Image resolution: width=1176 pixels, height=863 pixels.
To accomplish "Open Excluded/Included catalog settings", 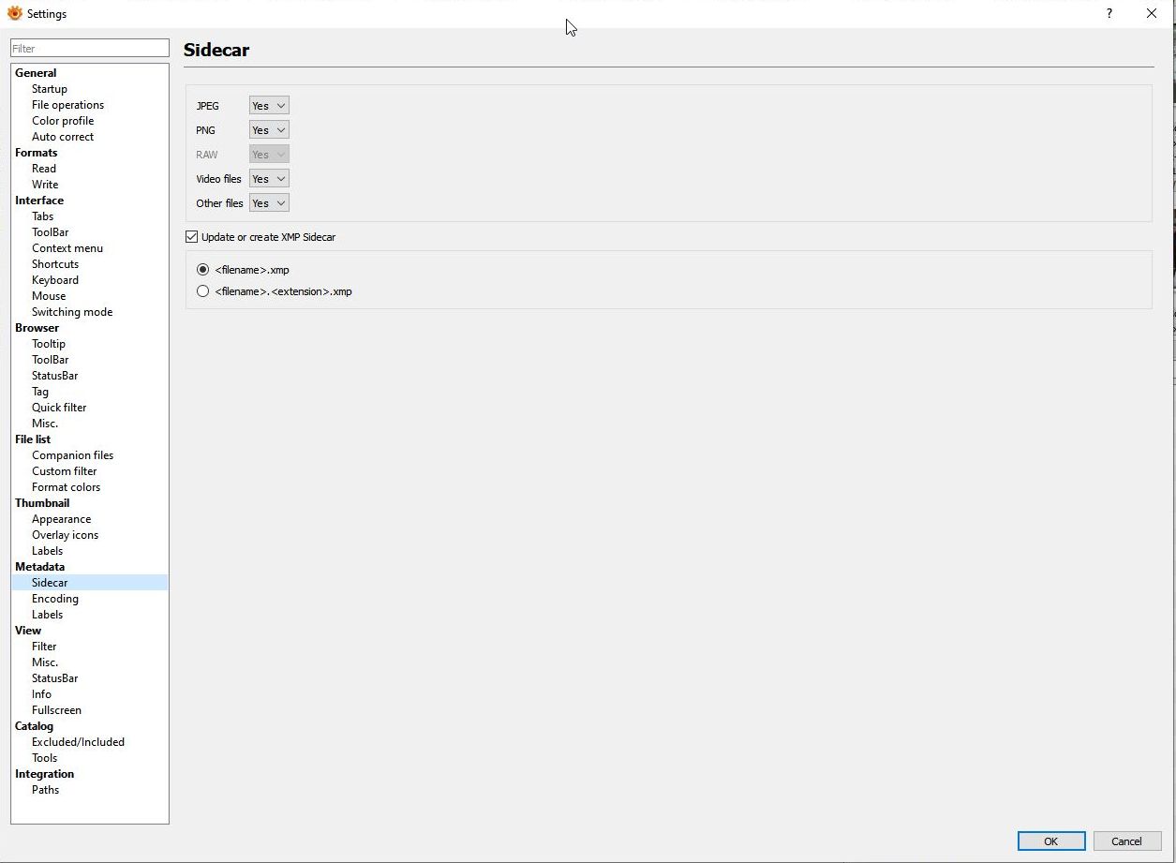I will (x=78, y=742).
